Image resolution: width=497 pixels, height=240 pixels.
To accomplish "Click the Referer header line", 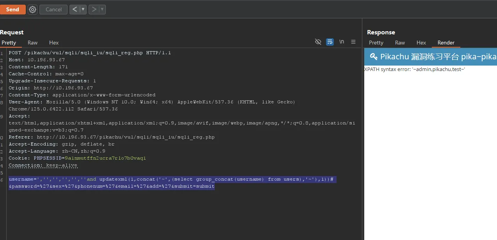I will pos(112,137).
